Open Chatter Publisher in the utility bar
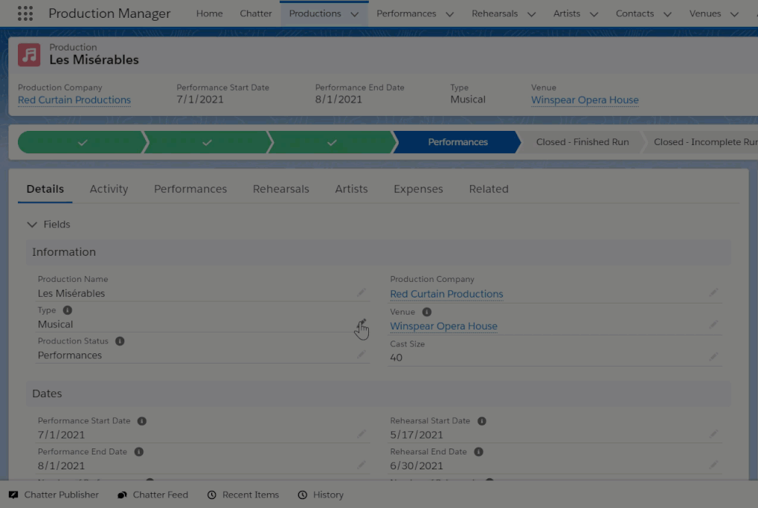This screenshot has width=758, height=508. coord(54,495)
